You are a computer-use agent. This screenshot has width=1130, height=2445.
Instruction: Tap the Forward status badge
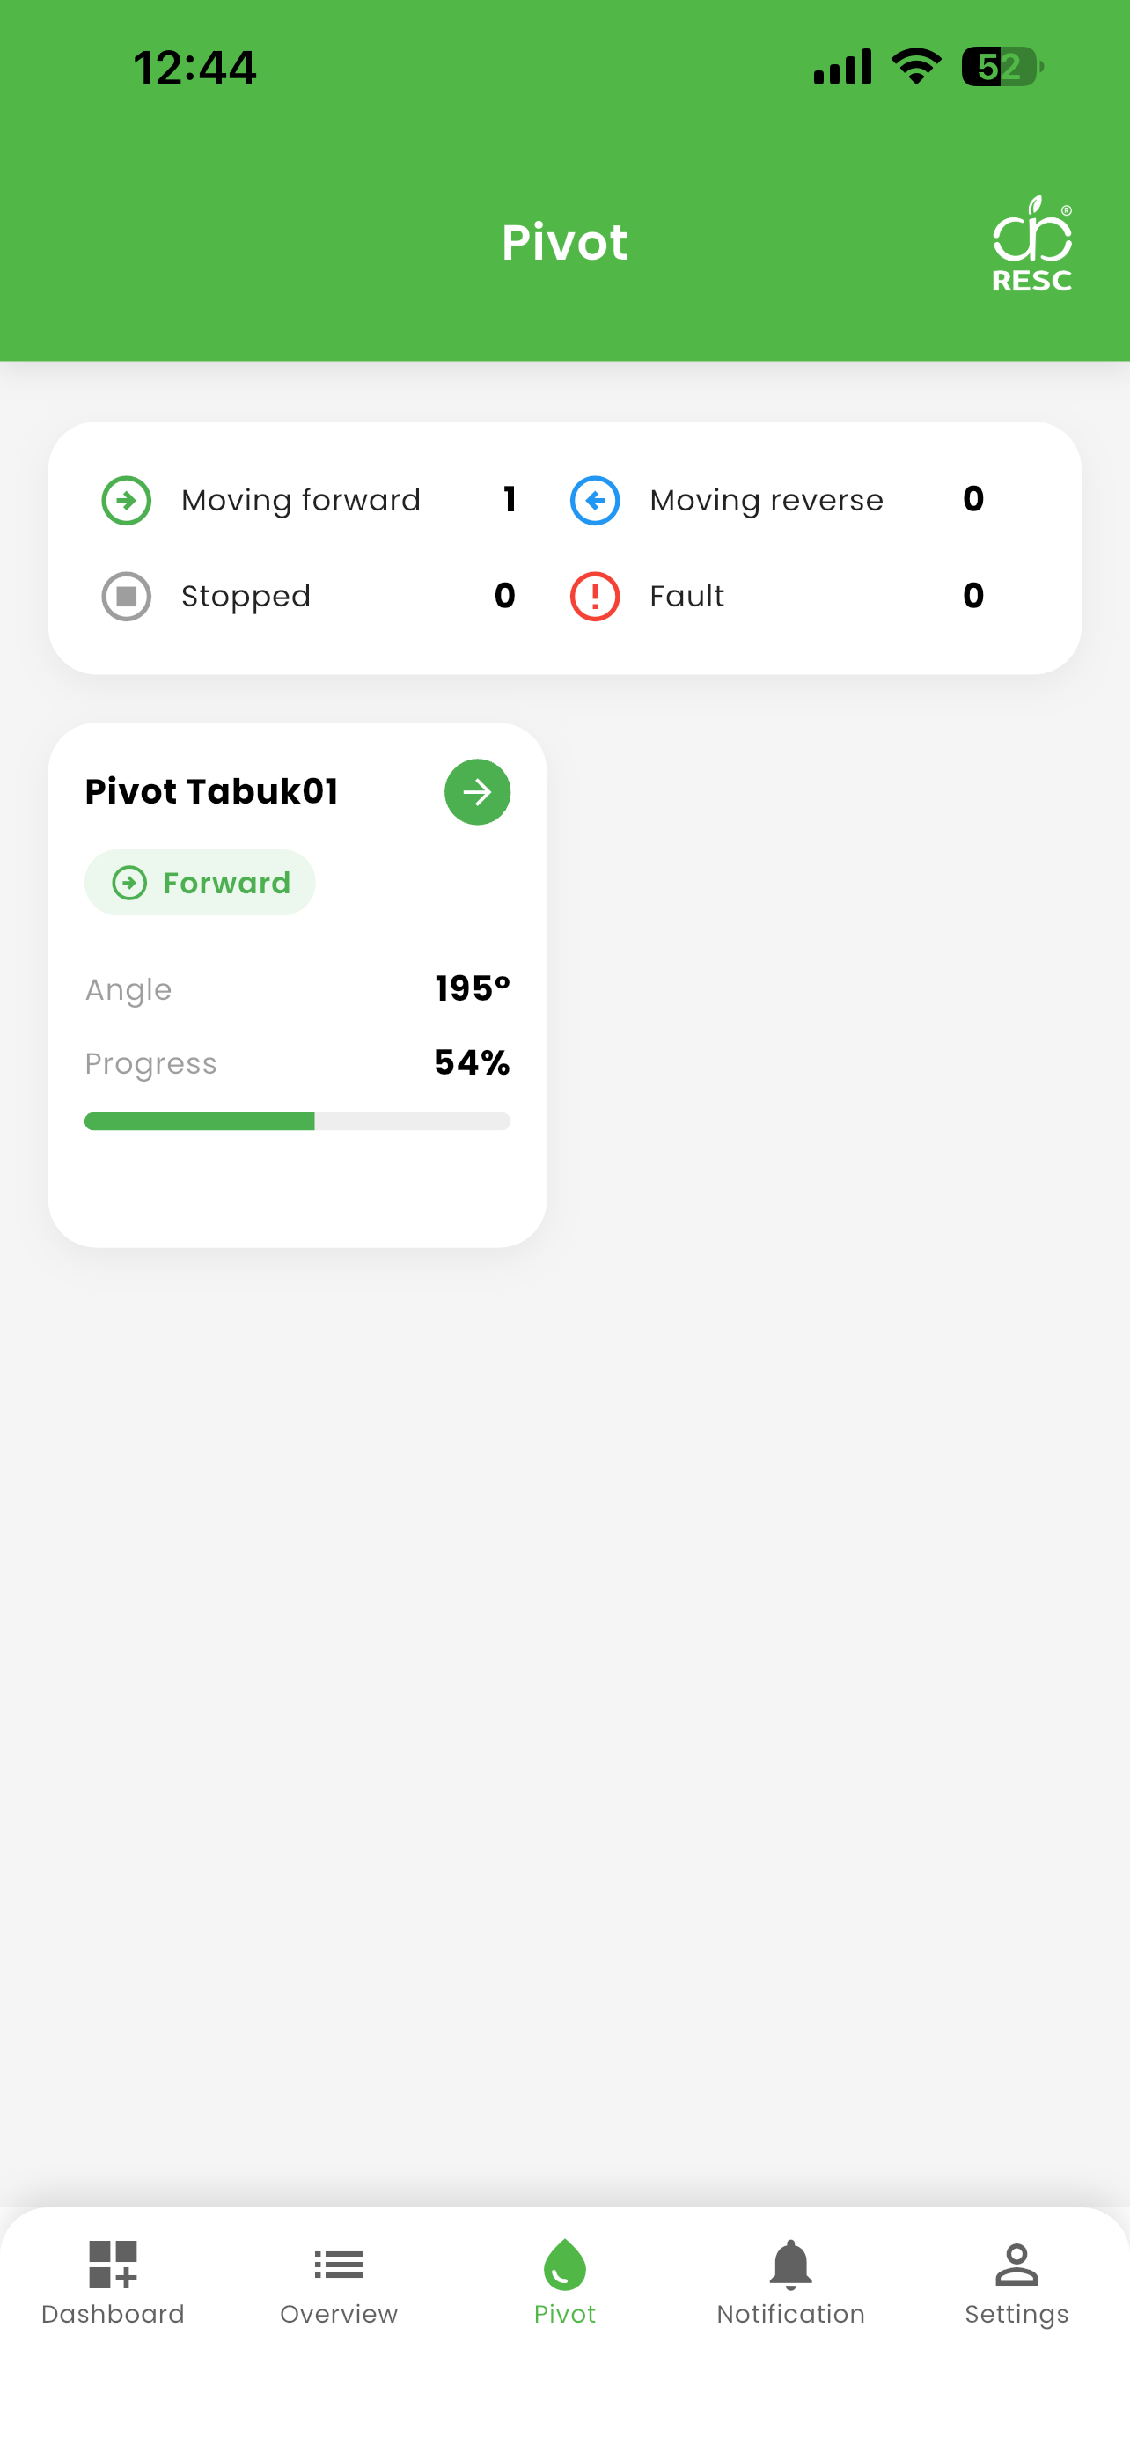pos(200,883)
